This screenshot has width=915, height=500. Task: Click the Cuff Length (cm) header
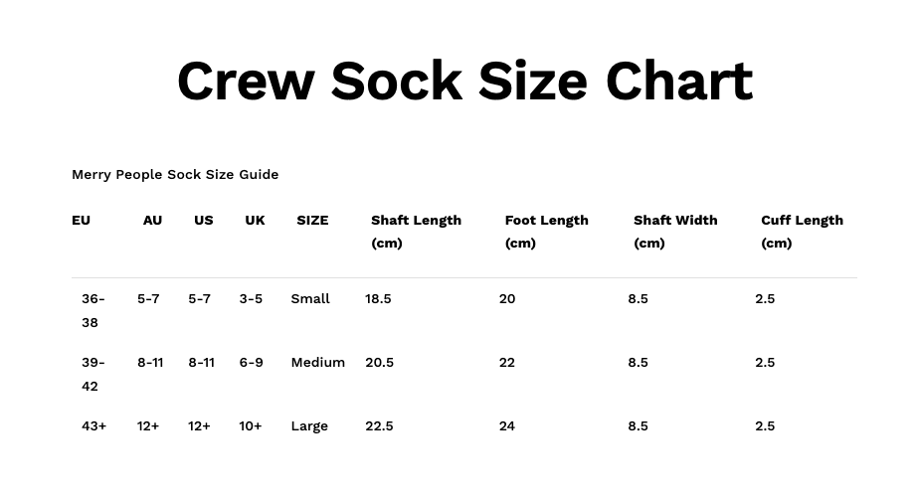(x=802, y=232)
